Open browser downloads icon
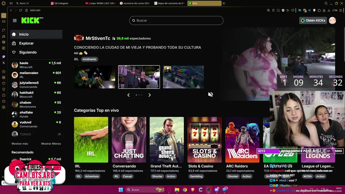This screenshot has width=345, height=194. (329, 10)
